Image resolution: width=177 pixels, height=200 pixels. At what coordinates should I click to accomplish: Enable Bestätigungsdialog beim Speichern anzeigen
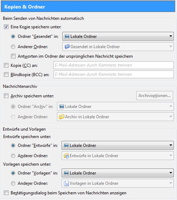6,193
